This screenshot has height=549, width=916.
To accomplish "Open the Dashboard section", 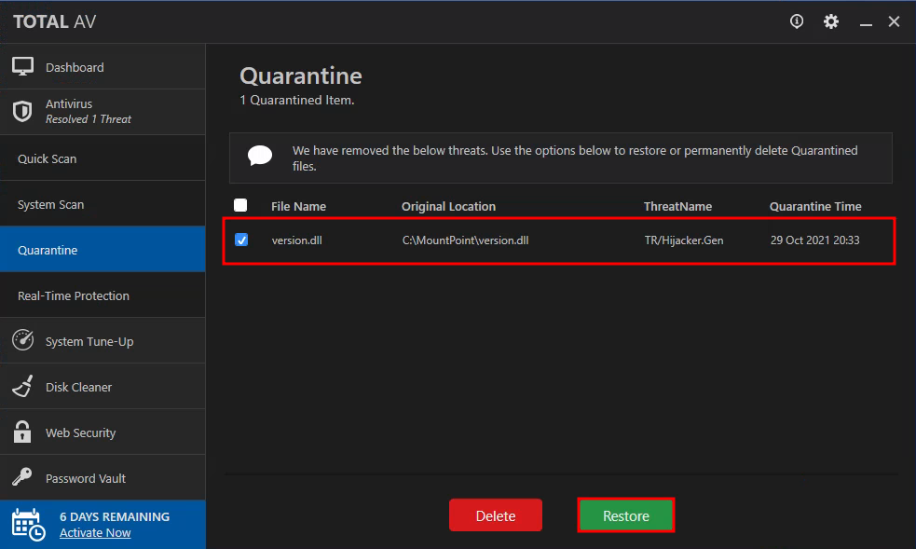I will [x=103, y=67].
